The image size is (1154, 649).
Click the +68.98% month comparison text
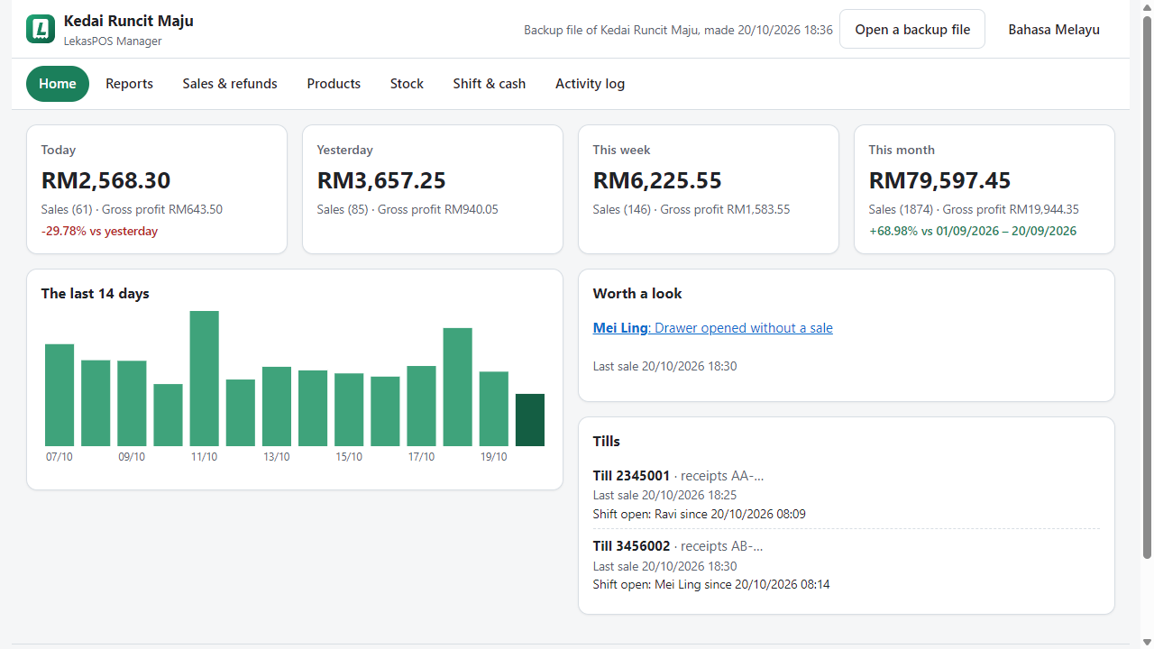pyautogui.click(x=972, y=232)
